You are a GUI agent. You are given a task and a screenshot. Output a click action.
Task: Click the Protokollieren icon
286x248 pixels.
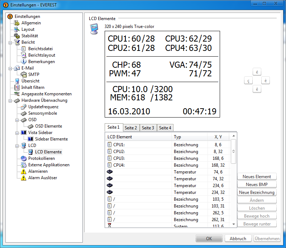pos(24,158)
